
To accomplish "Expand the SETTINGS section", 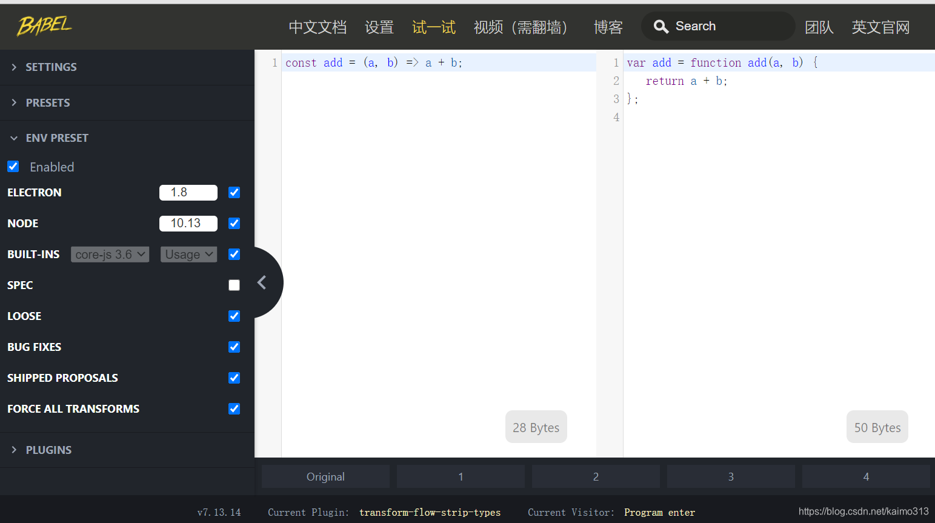I will (x=51, y=67).
